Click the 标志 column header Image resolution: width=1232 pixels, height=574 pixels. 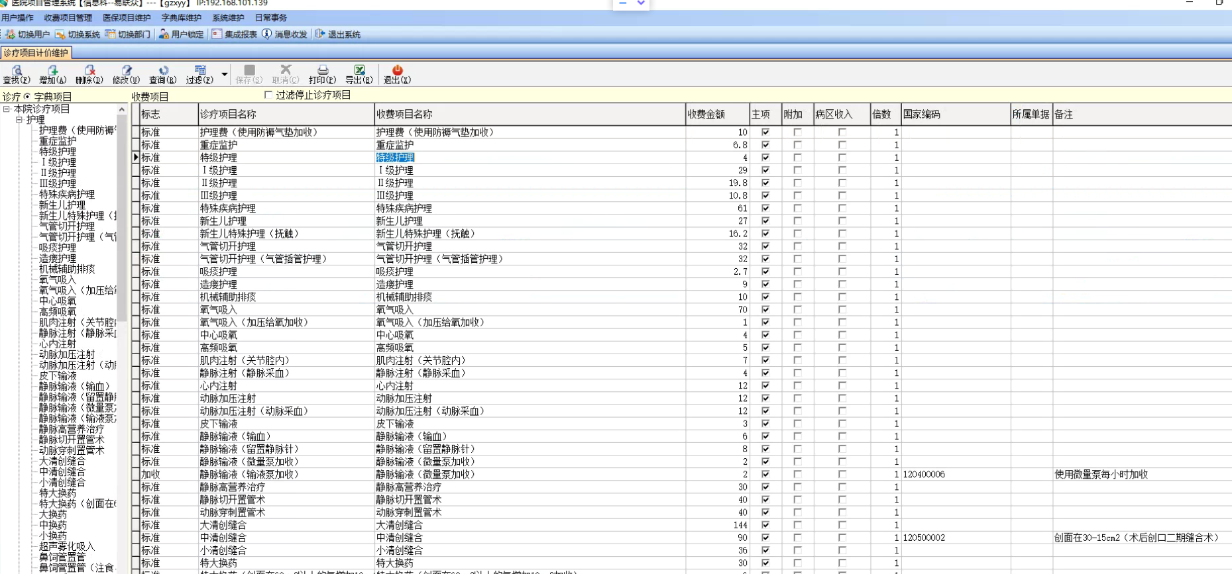[168, 115]
